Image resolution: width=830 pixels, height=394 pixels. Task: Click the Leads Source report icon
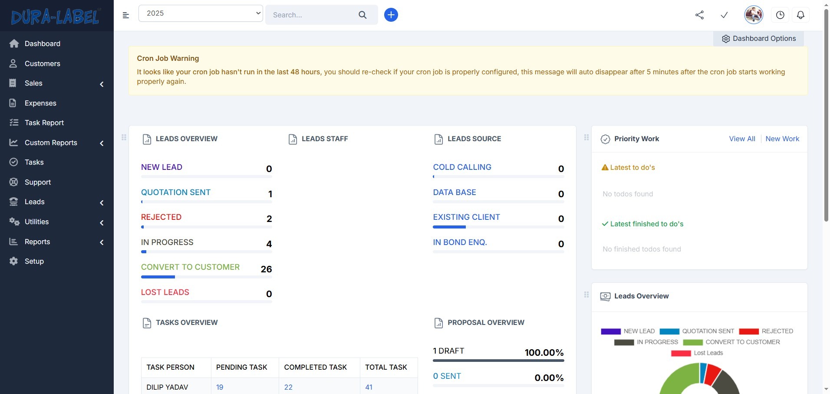[x=439, y=139]
